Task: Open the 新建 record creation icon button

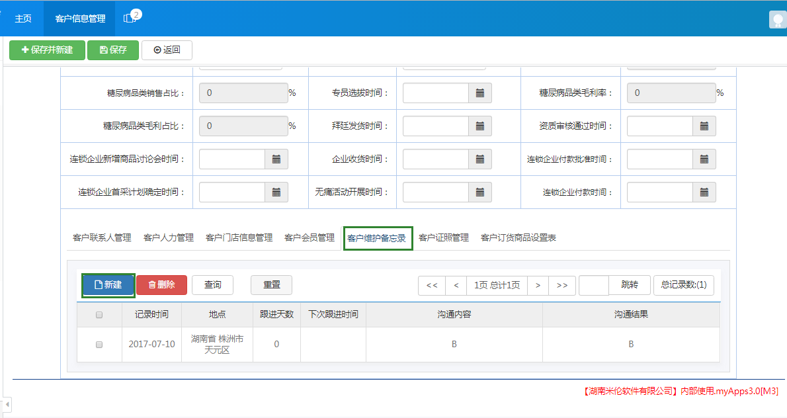Action: click(108, 285)
